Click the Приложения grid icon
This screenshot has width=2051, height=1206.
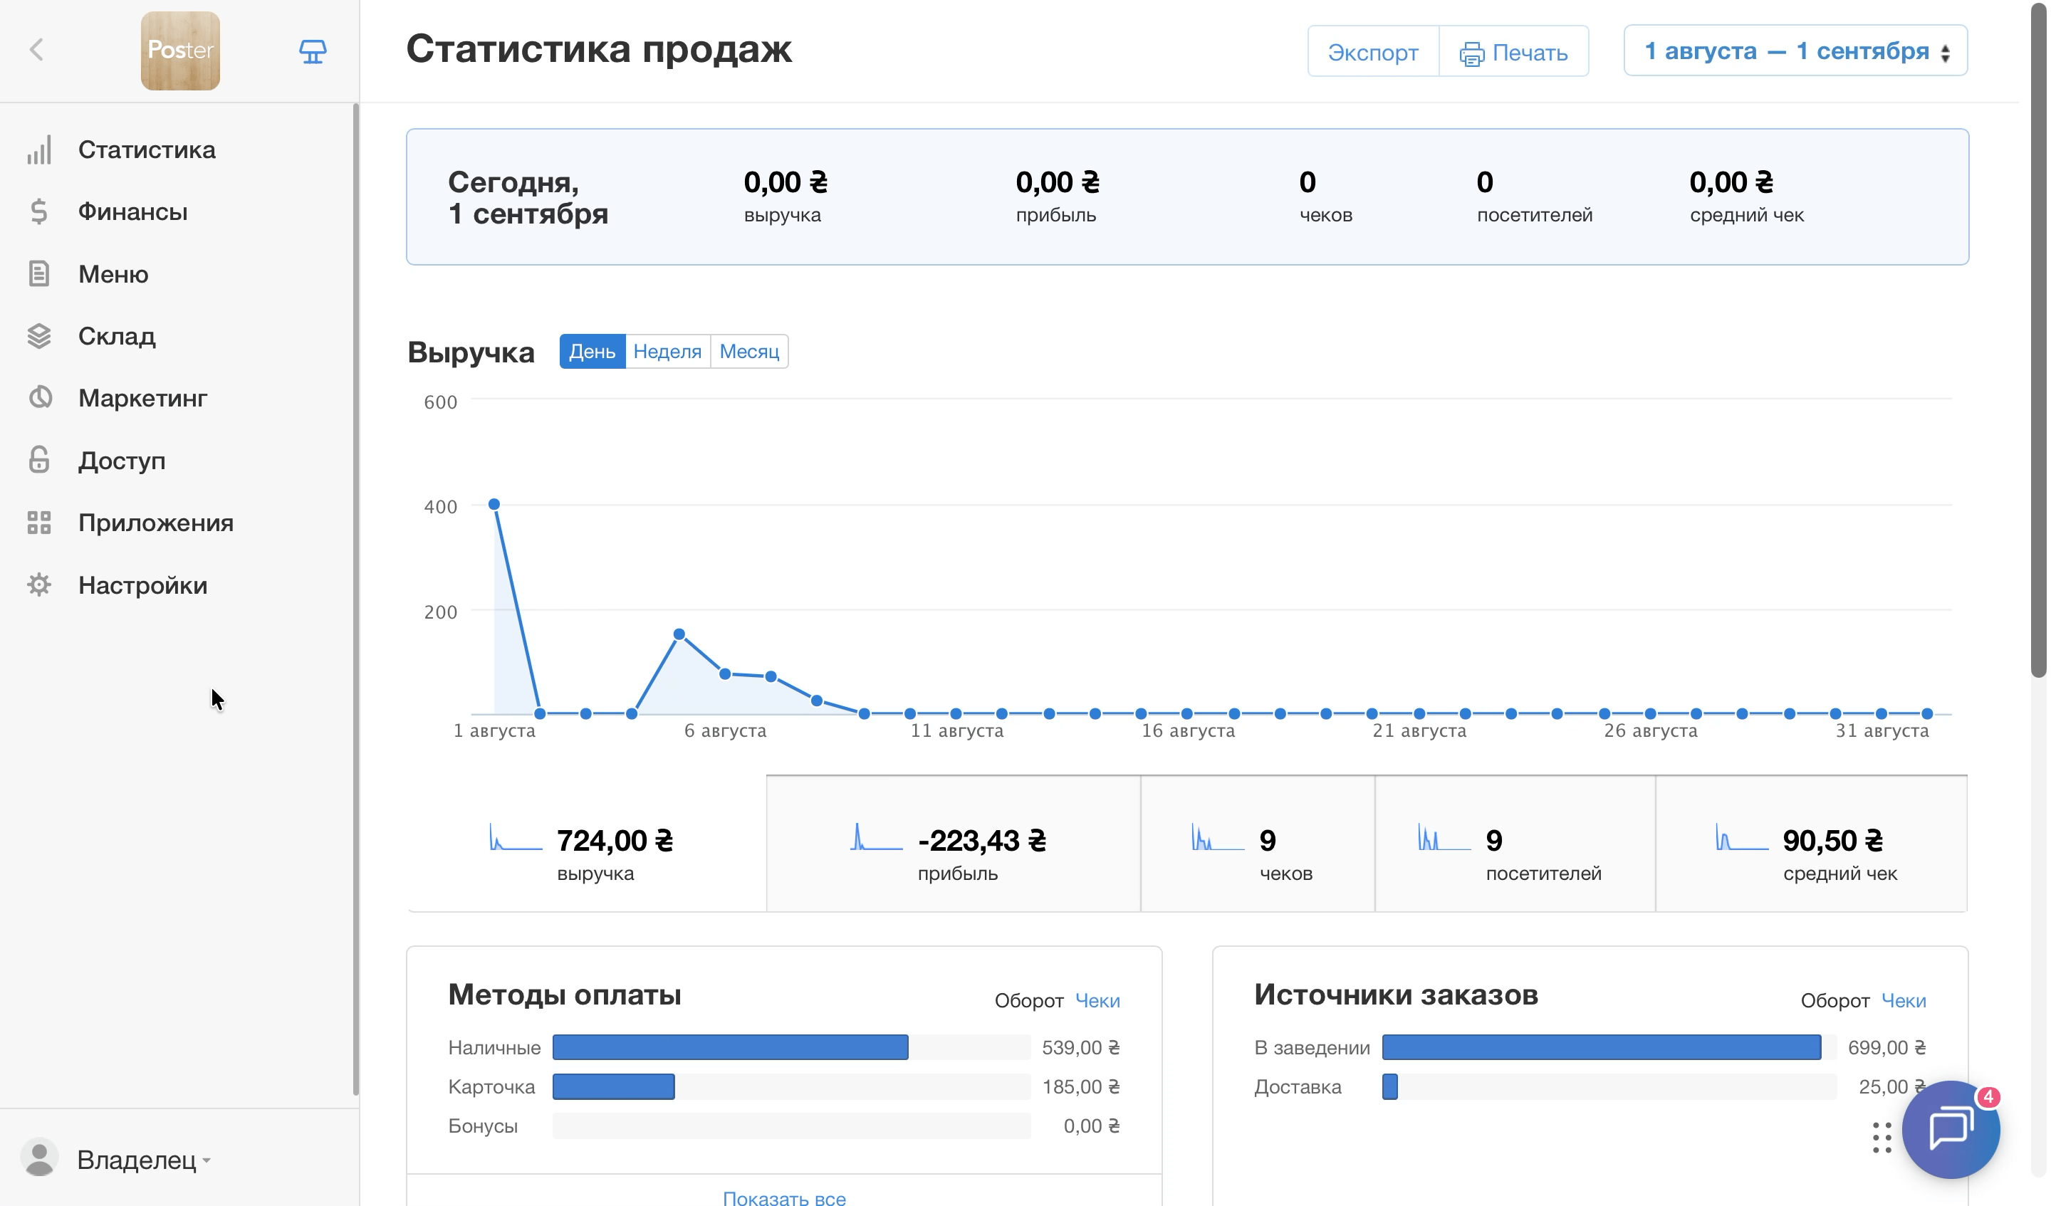click(39, 523)
